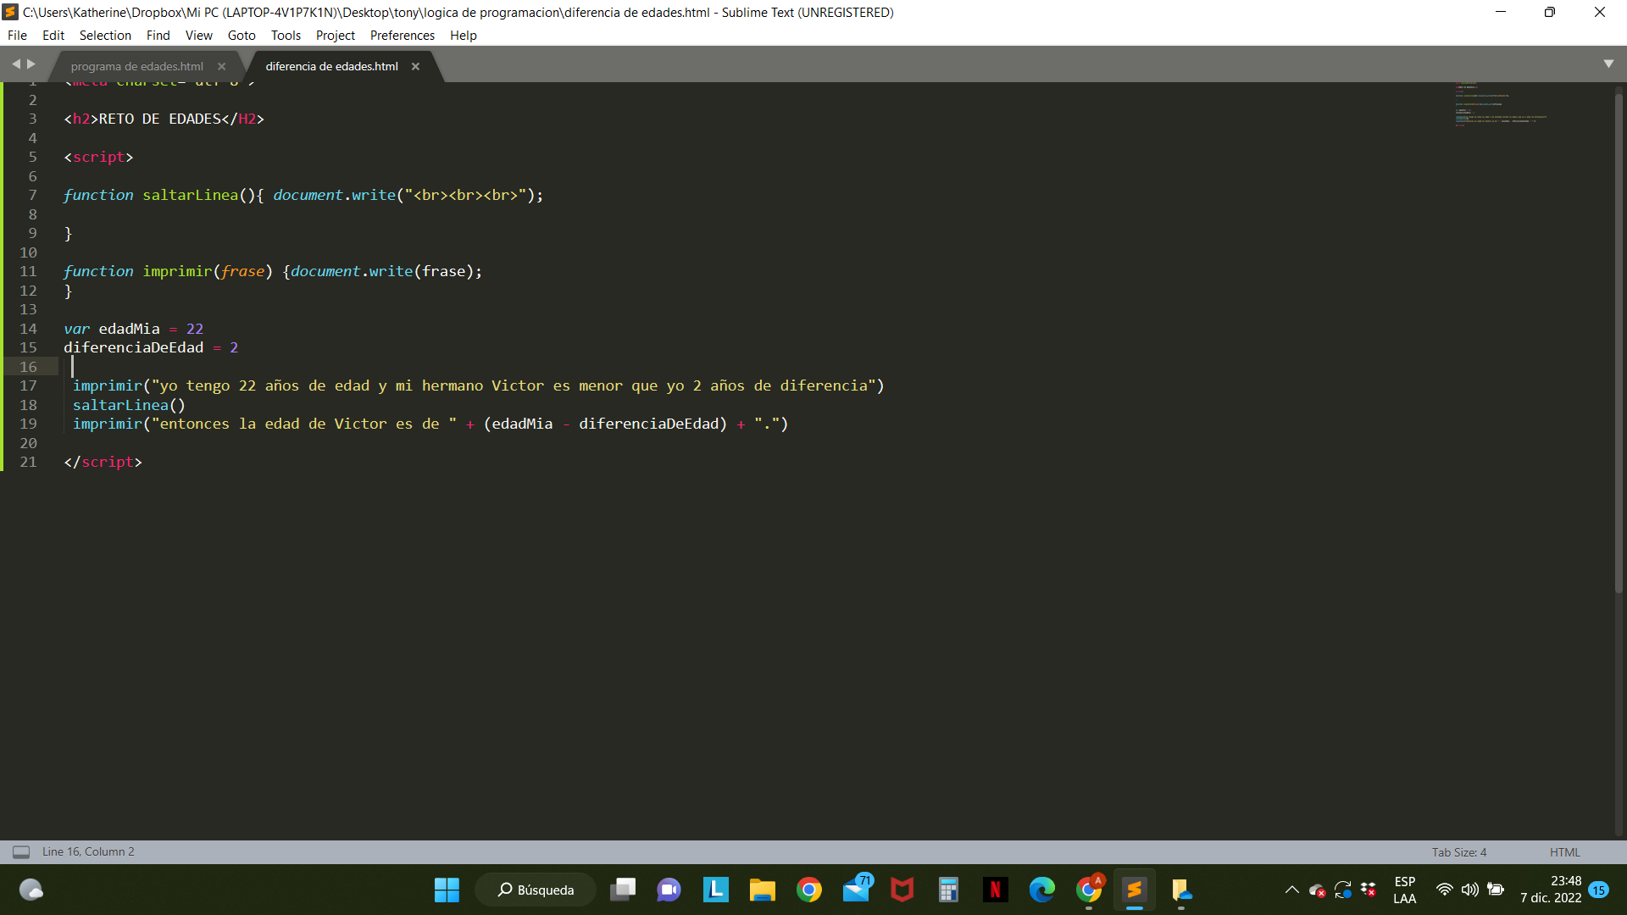This screenshot has width=1627, height=915.
Task: Open Google Chrome from the taskbar
Action: coord(809,890)
